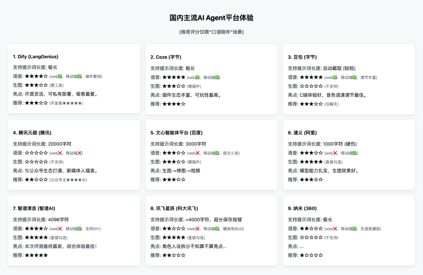Click 豆包's 推荐 note (仅聊天)
This screenshot has width=423, height=275.
[331, 104]
